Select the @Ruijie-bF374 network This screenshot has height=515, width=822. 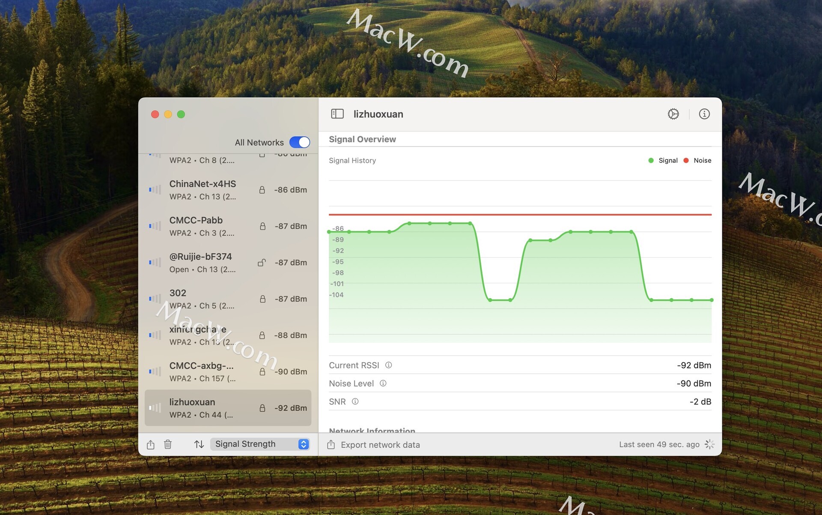pos(228,263)
